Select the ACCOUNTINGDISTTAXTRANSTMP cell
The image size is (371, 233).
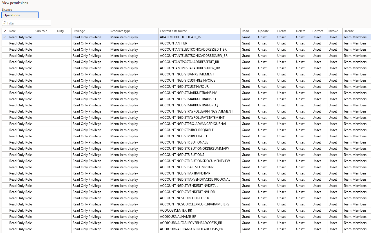pyautogui.click(x=200, y=173)
